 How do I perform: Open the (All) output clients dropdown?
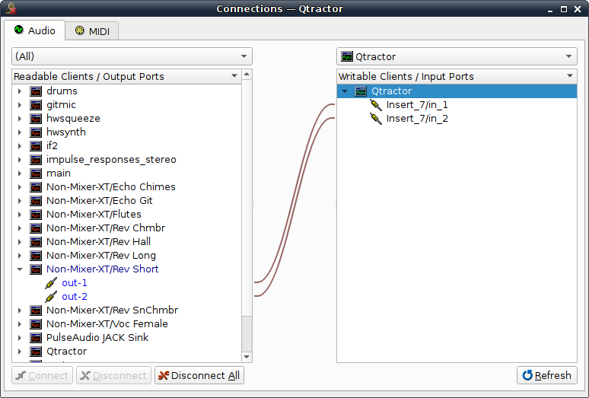(x=132, y=56)
